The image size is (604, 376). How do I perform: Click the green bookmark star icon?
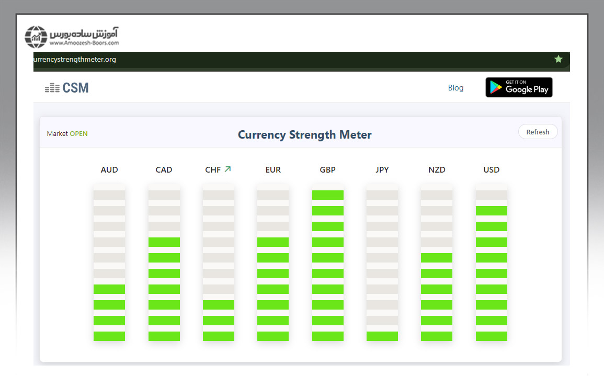558,59
